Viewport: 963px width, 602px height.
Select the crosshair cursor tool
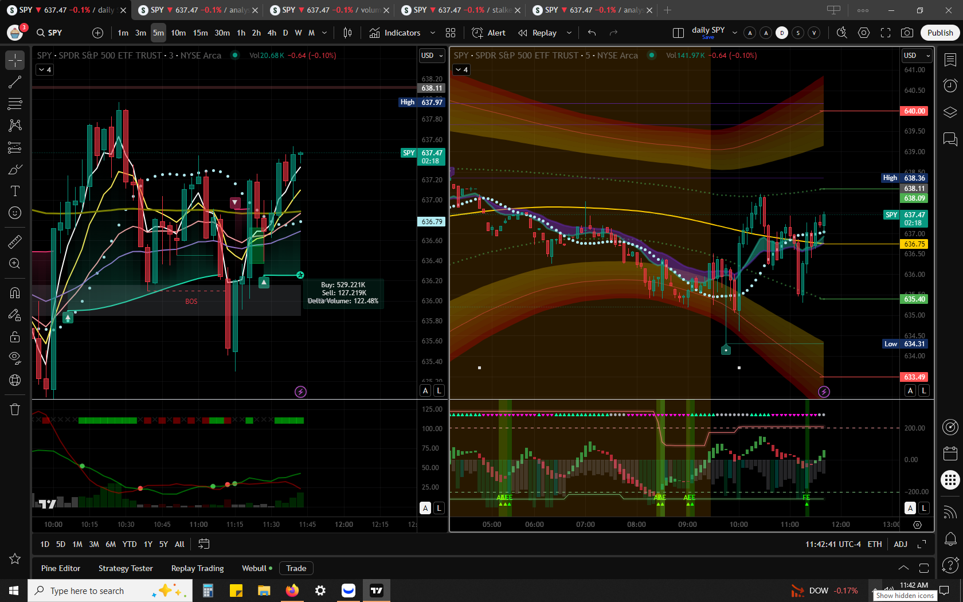point(15,60)
